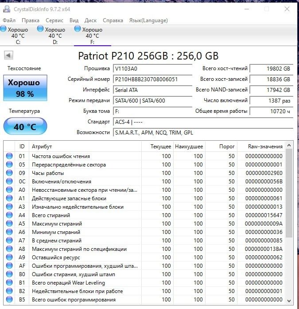Click the scroll-up arrow of attribute list

coord(289,146)
